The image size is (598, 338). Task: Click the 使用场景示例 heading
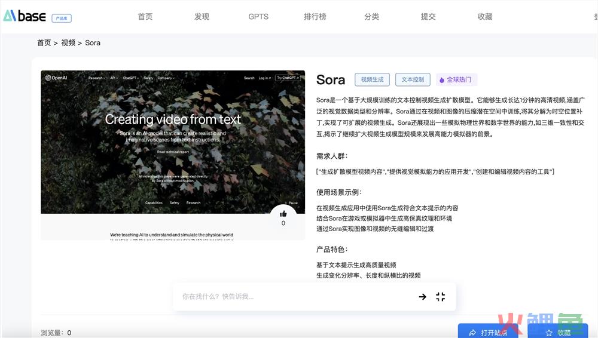[x=339, y=192]
